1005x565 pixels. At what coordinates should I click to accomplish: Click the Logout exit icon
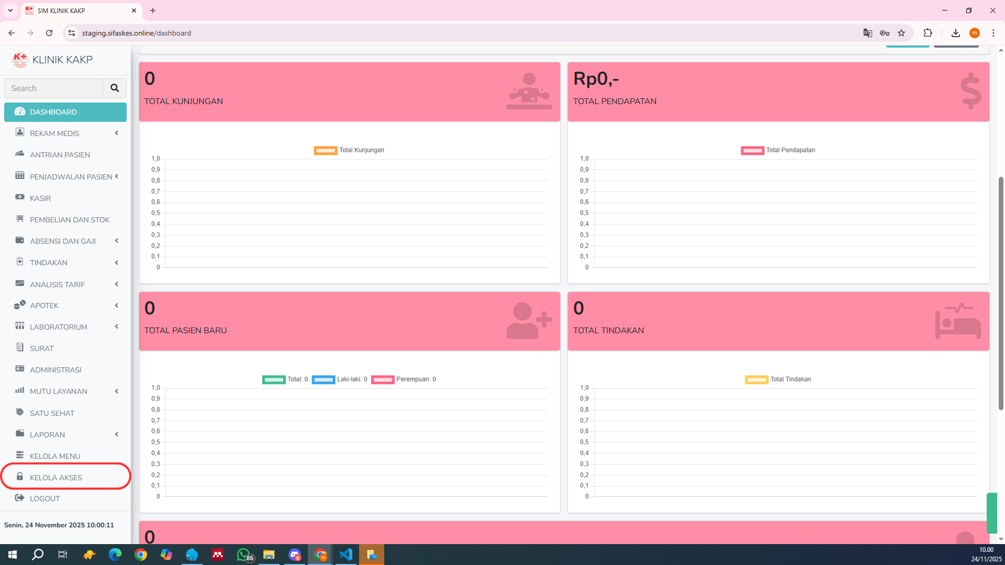tap(20, 498)
